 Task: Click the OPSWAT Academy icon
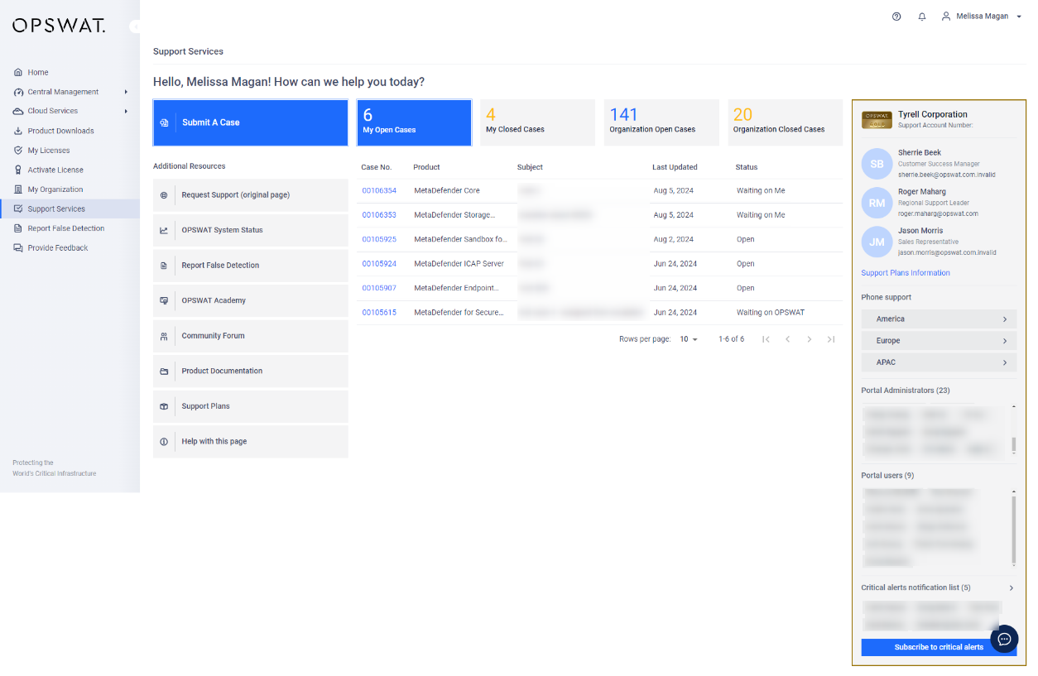click(x=164, y=300)
